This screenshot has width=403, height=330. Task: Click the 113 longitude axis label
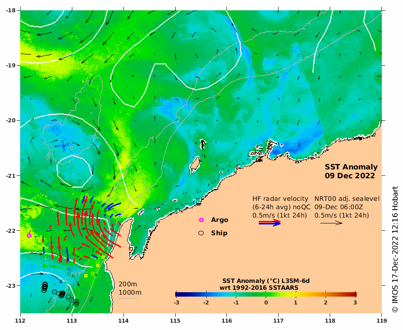72,321
